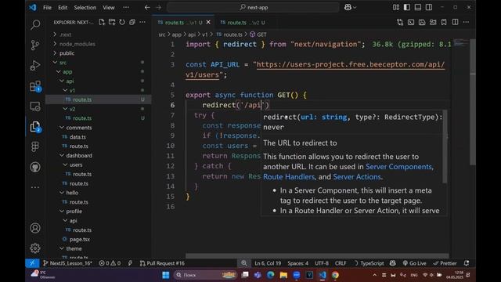501x282 pixels.
Task: Toggle primary side bar visibility
Action: [x=407, y=7]
